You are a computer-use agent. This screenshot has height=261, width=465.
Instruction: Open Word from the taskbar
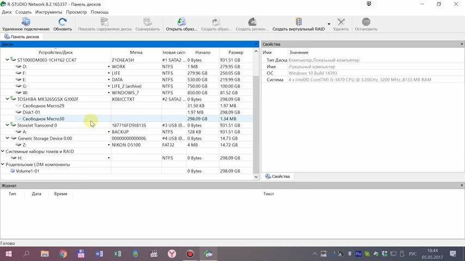(x=99, y=254)
